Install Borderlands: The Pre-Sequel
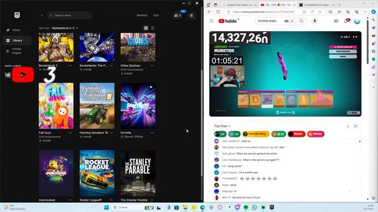Screen dimensions: 378x212 click(86, 69)
